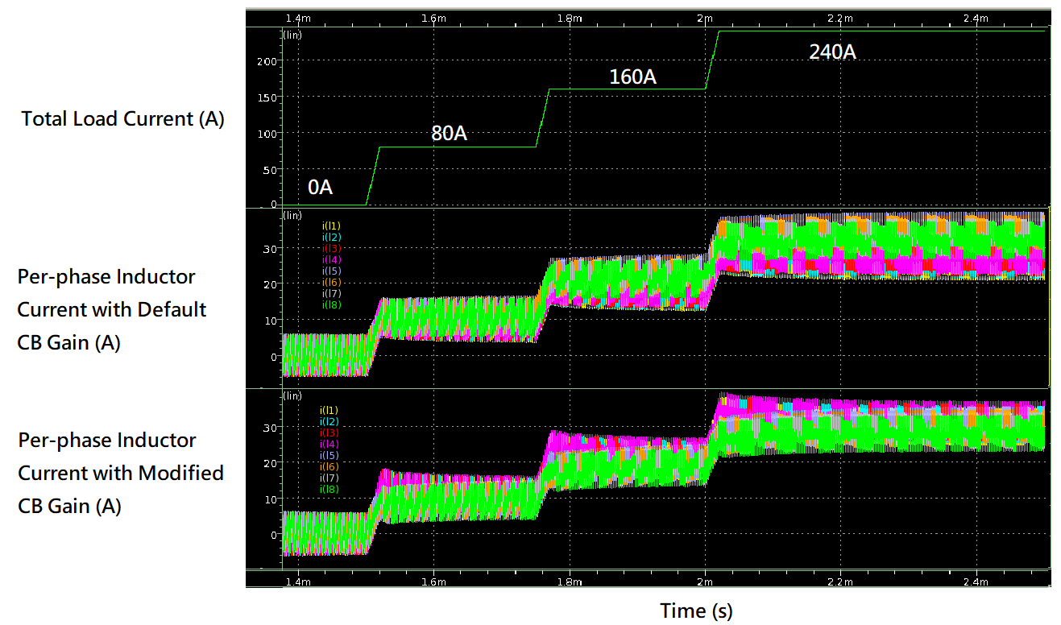Screen dimensions: 1061x625
Task: Click the 1.4m marker on upper time ruler
Action: point(298,19)
